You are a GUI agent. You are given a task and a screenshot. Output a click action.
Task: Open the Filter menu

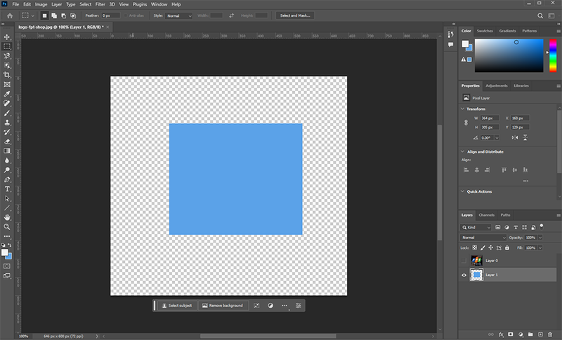[100, 4]
